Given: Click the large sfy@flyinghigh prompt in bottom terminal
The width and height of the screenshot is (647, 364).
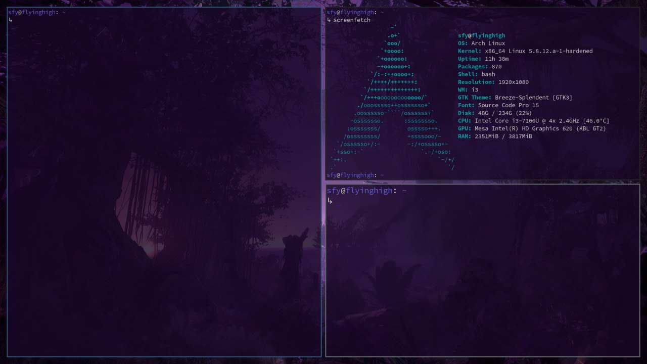Looking at the screenshot, I should coord(360,191).
